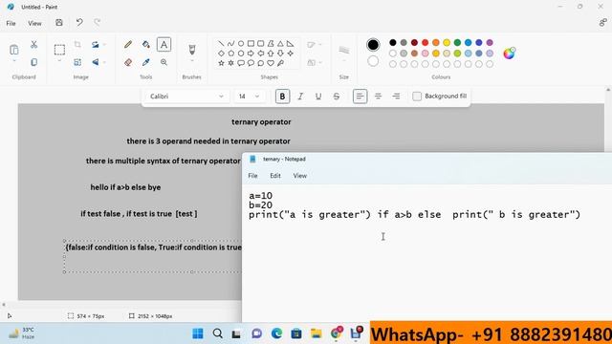The width and height of the screenshot is (612, 344).
Task: Open the Edit colours wheel
Action: [509, 54]
